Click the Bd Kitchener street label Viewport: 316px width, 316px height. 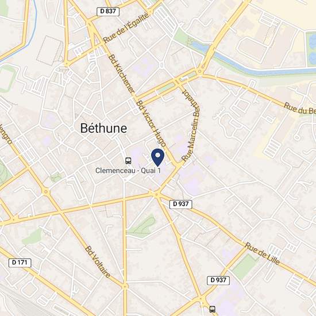[x=121, y=74]
